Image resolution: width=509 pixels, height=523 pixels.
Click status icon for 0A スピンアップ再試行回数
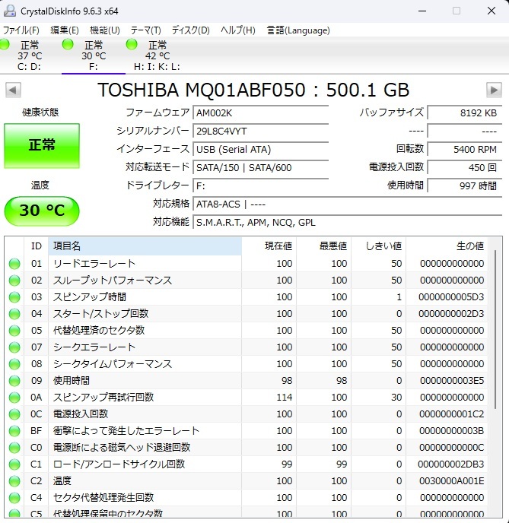[x=14, y=398]
